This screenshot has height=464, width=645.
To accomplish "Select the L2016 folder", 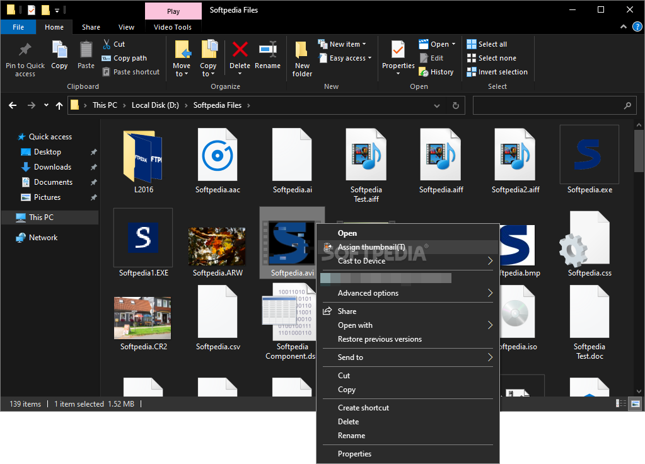I will click(144, 162).
